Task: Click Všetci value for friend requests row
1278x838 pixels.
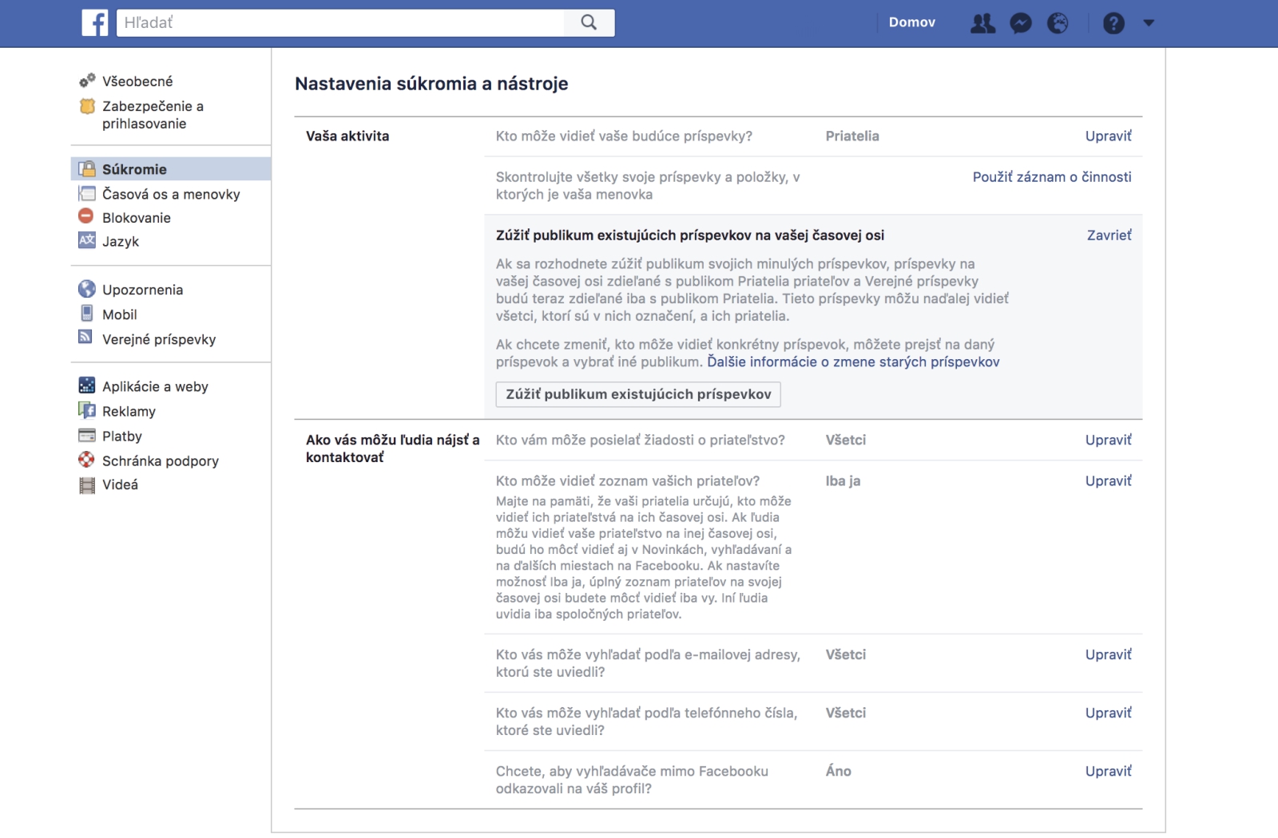Action: 845,440
